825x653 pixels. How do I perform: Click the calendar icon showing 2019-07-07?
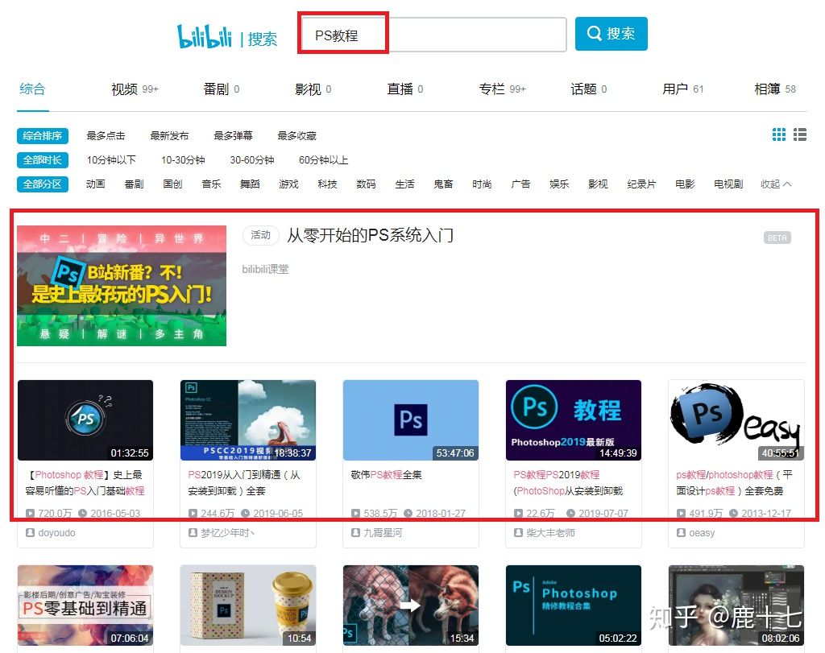click(x=570, y=513)
